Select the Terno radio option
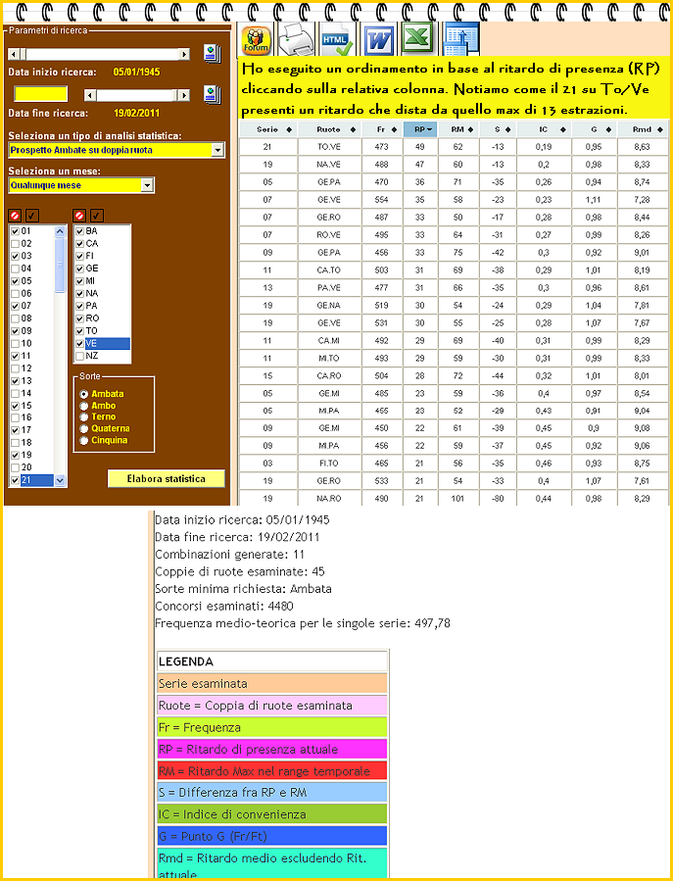673x881 pixels. [84, 416]
